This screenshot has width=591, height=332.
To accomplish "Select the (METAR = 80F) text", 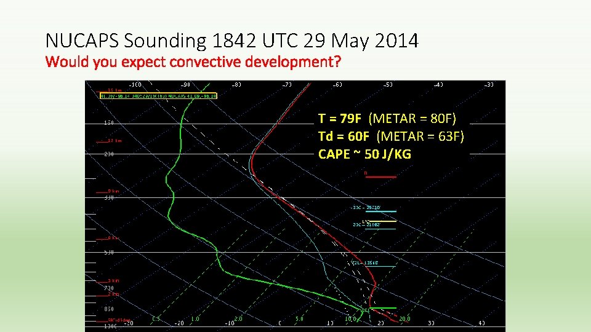I will 412,119.
